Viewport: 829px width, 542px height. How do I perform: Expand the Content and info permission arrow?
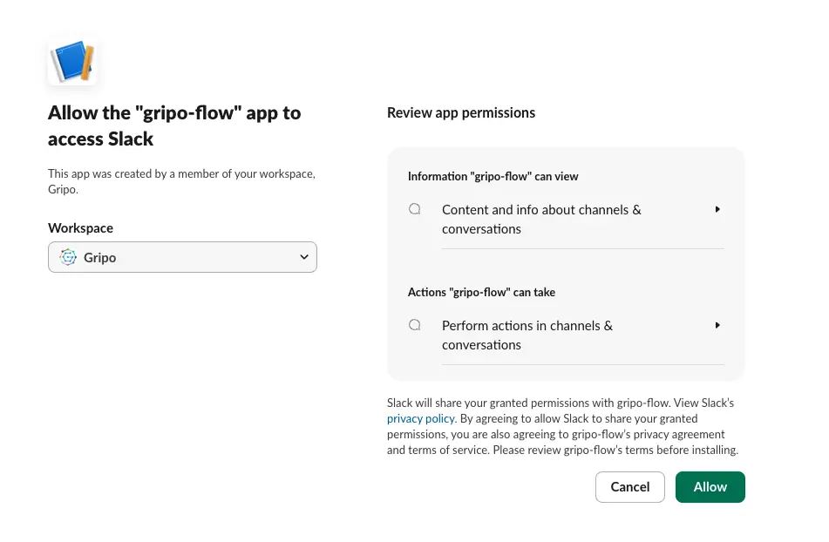pyautogui.click(x=717, y=209)
